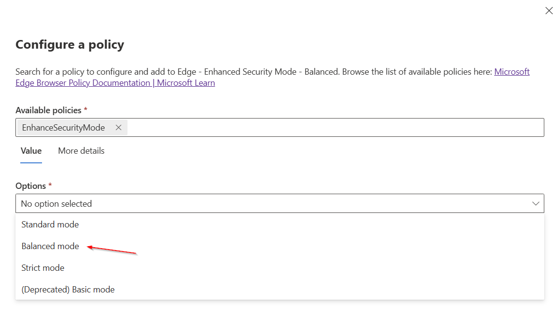Remove the EnhanceSecurityMode policy tag

point(118,128)
